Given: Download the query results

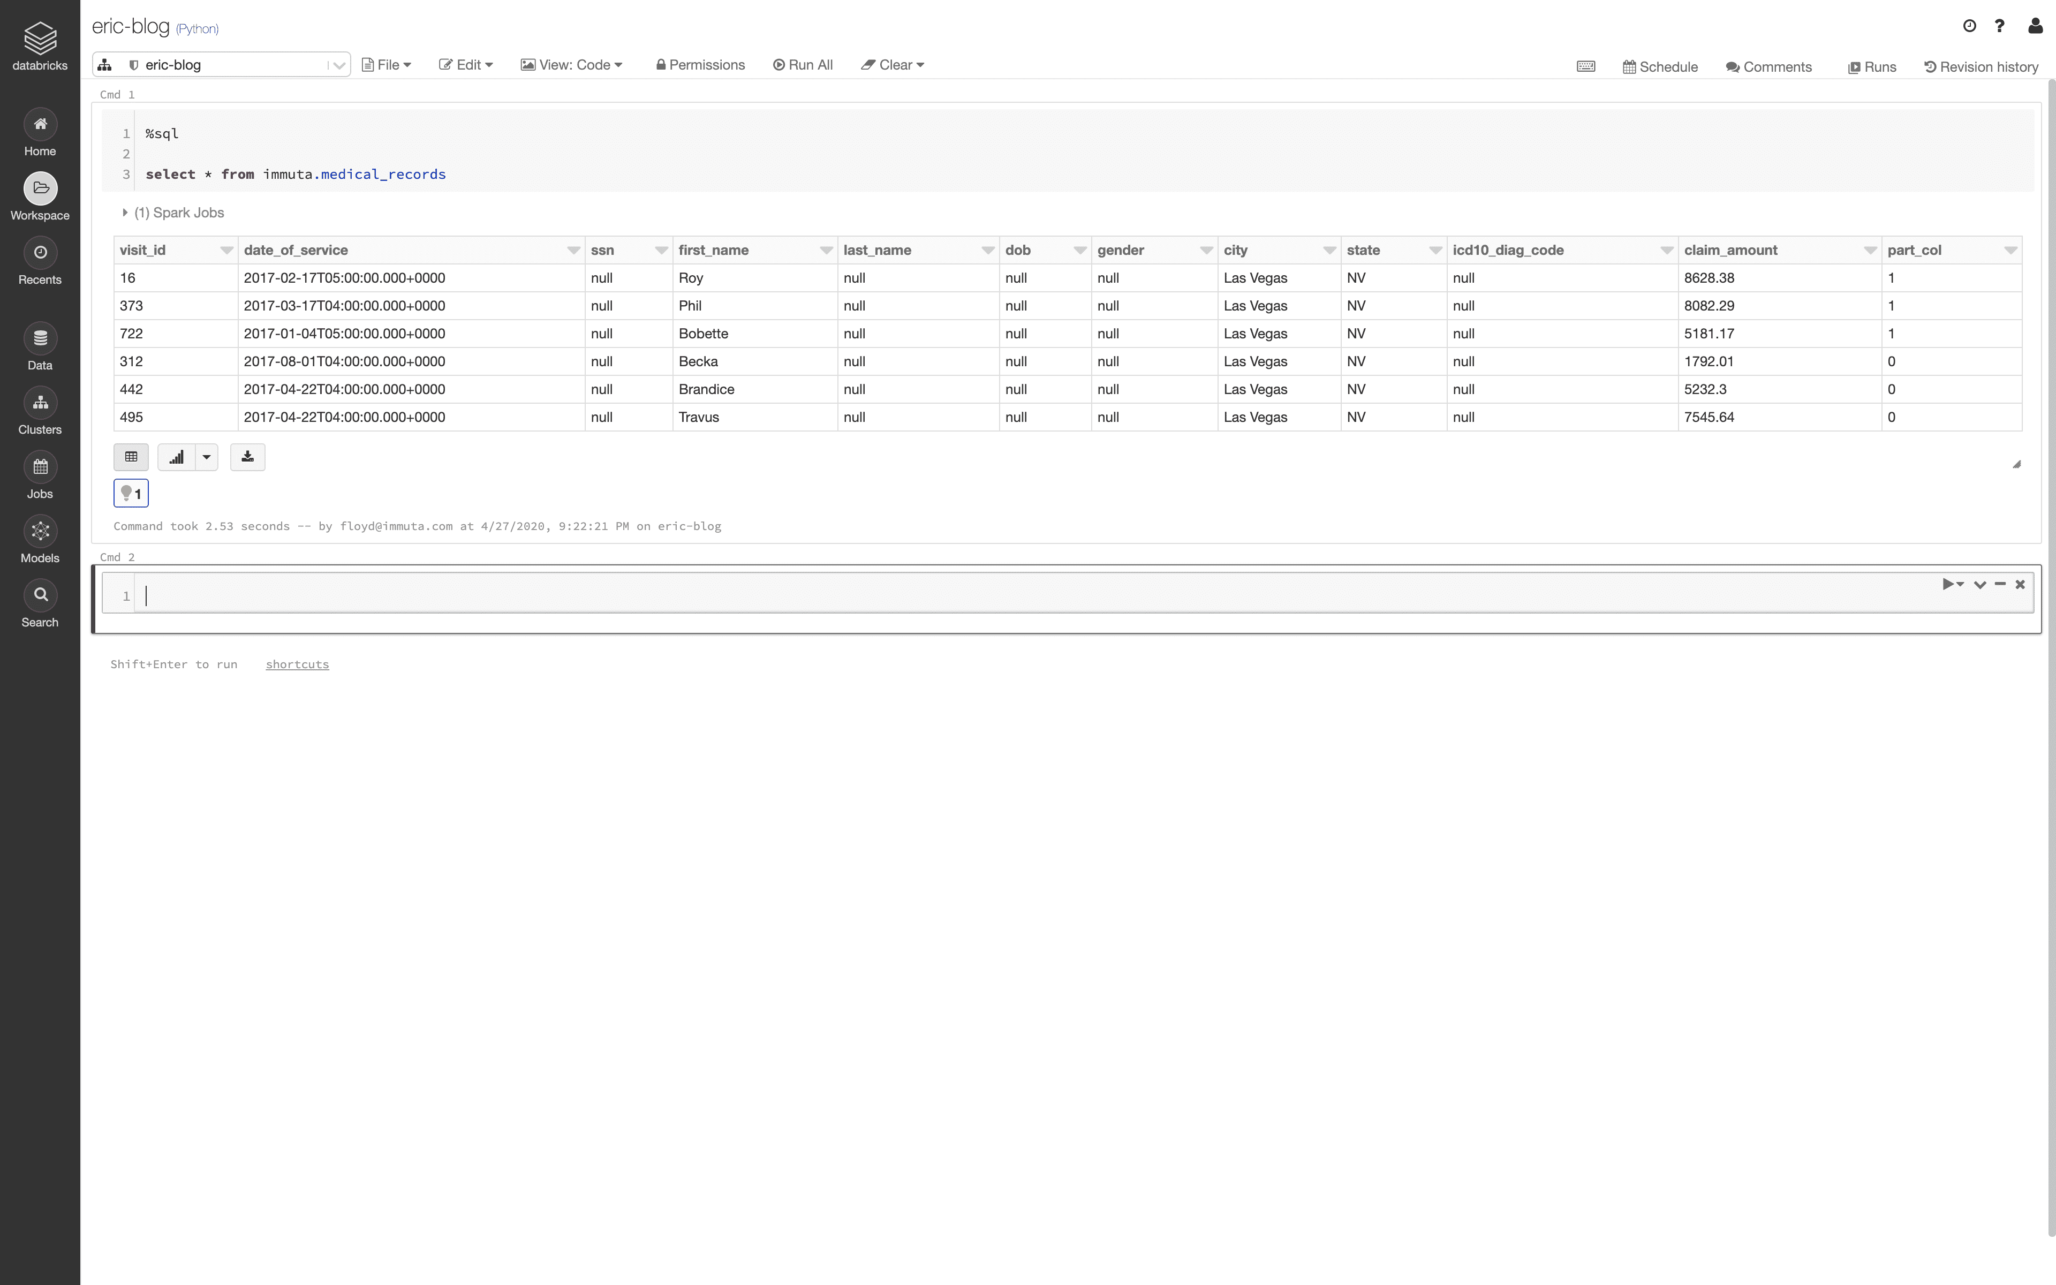Looking at the screenshot, I should [247, 457].
